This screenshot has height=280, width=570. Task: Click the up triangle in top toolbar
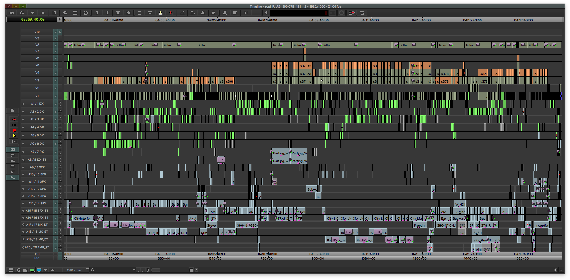pos(43,13)
